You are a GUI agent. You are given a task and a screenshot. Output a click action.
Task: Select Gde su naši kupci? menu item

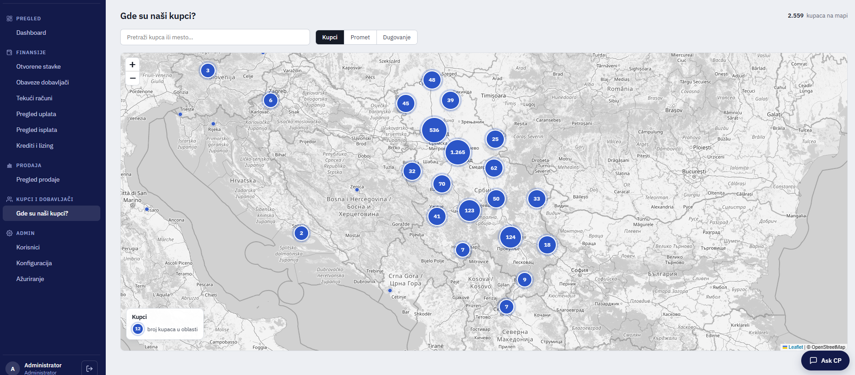(52, 213)
